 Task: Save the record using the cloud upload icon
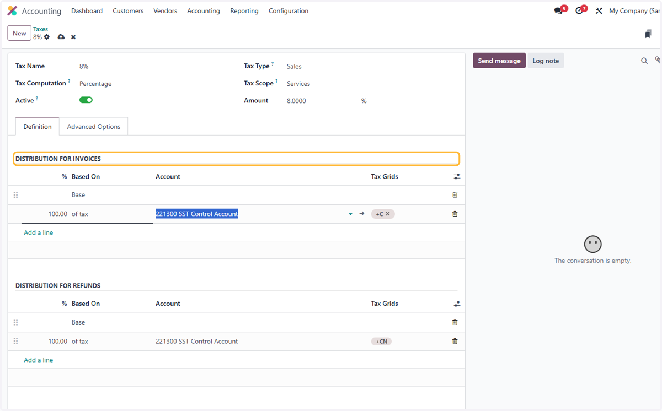[61, 37]
